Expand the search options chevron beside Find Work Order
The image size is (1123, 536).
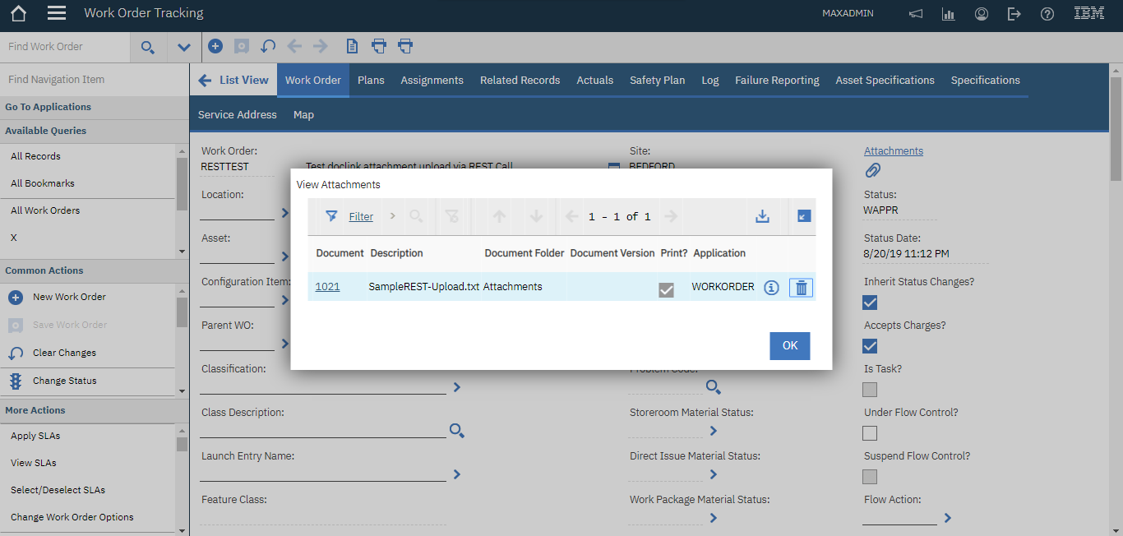(184, 47)
